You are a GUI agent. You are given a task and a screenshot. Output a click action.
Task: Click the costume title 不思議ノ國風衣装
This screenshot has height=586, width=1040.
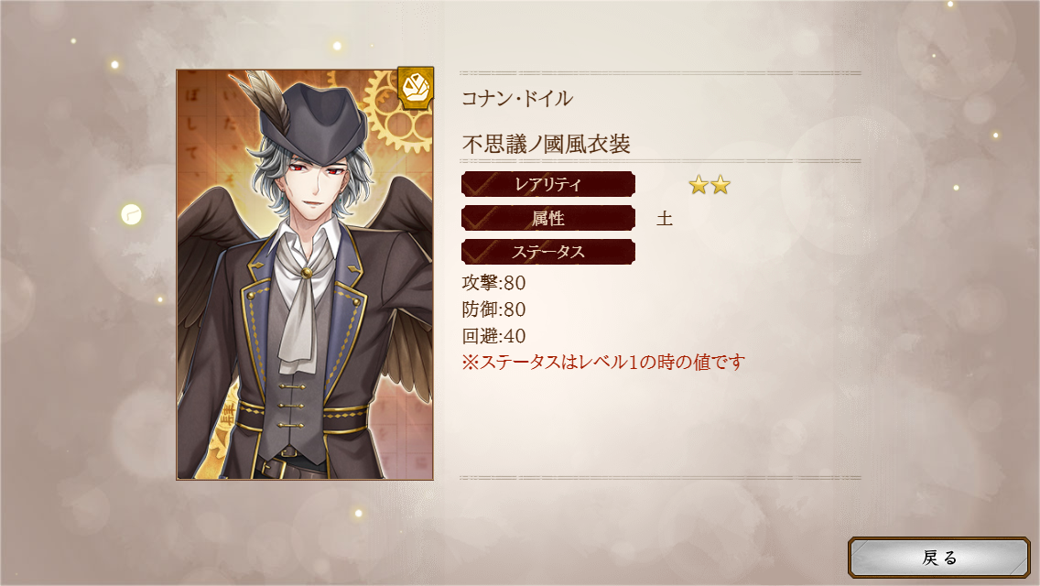click(x=546, y=144)
